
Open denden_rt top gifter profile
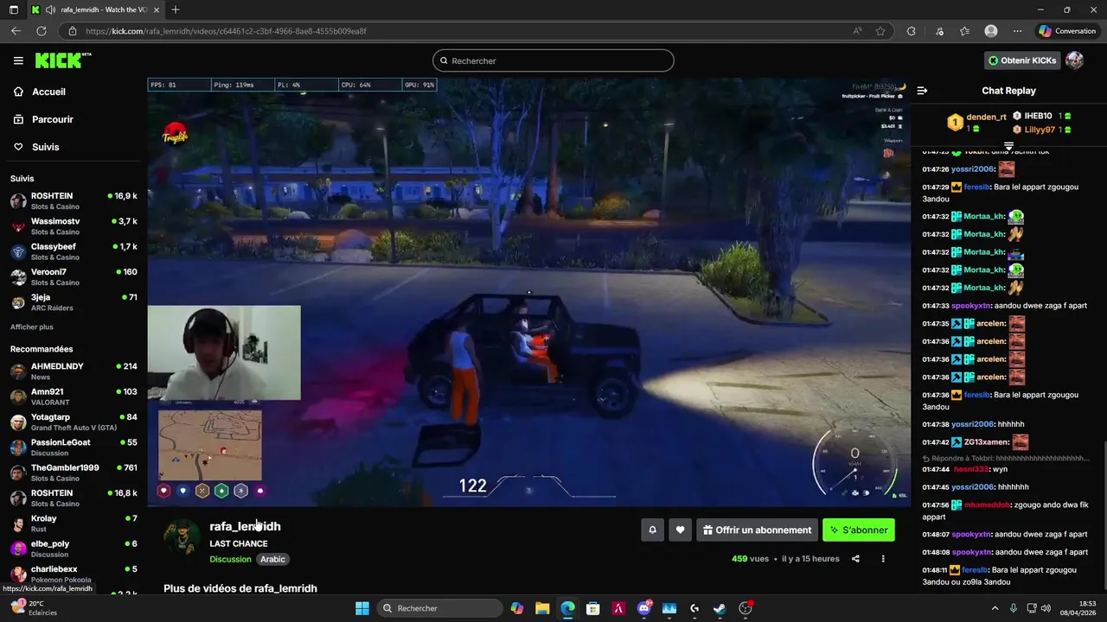click(x=986, y=117)
